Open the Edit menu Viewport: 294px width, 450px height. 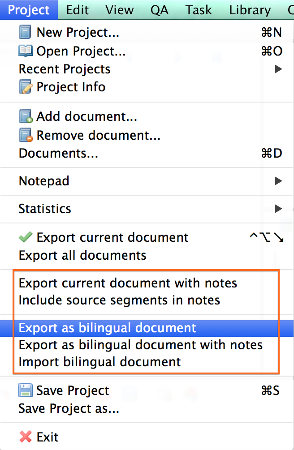click(x=77, y=10)
